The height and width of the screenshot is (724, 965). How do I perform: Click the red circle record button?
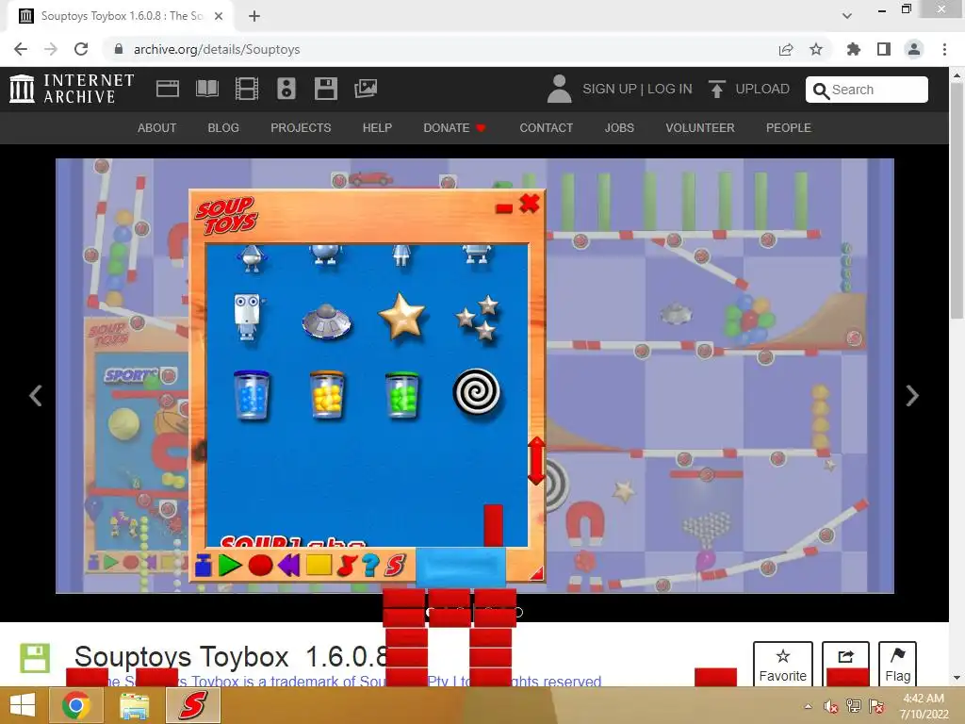(x=260, y=566)
